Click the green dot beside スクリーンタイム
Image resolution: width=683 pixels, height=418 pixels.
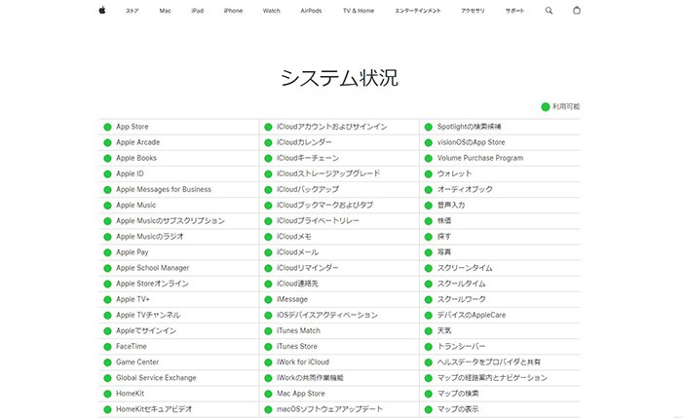click(x=429, y=268)
